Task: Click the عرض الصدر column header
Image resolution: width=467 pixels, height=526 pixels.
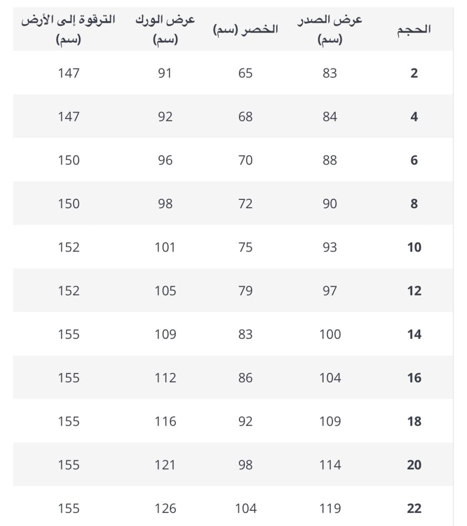Action: [x=330, y=29]
